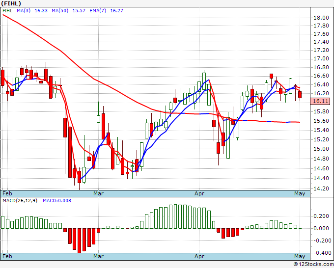Click the 14.20 price axis label
This screenshot has height=268, width=334.
pyautogui.click(x=321, y=188)
